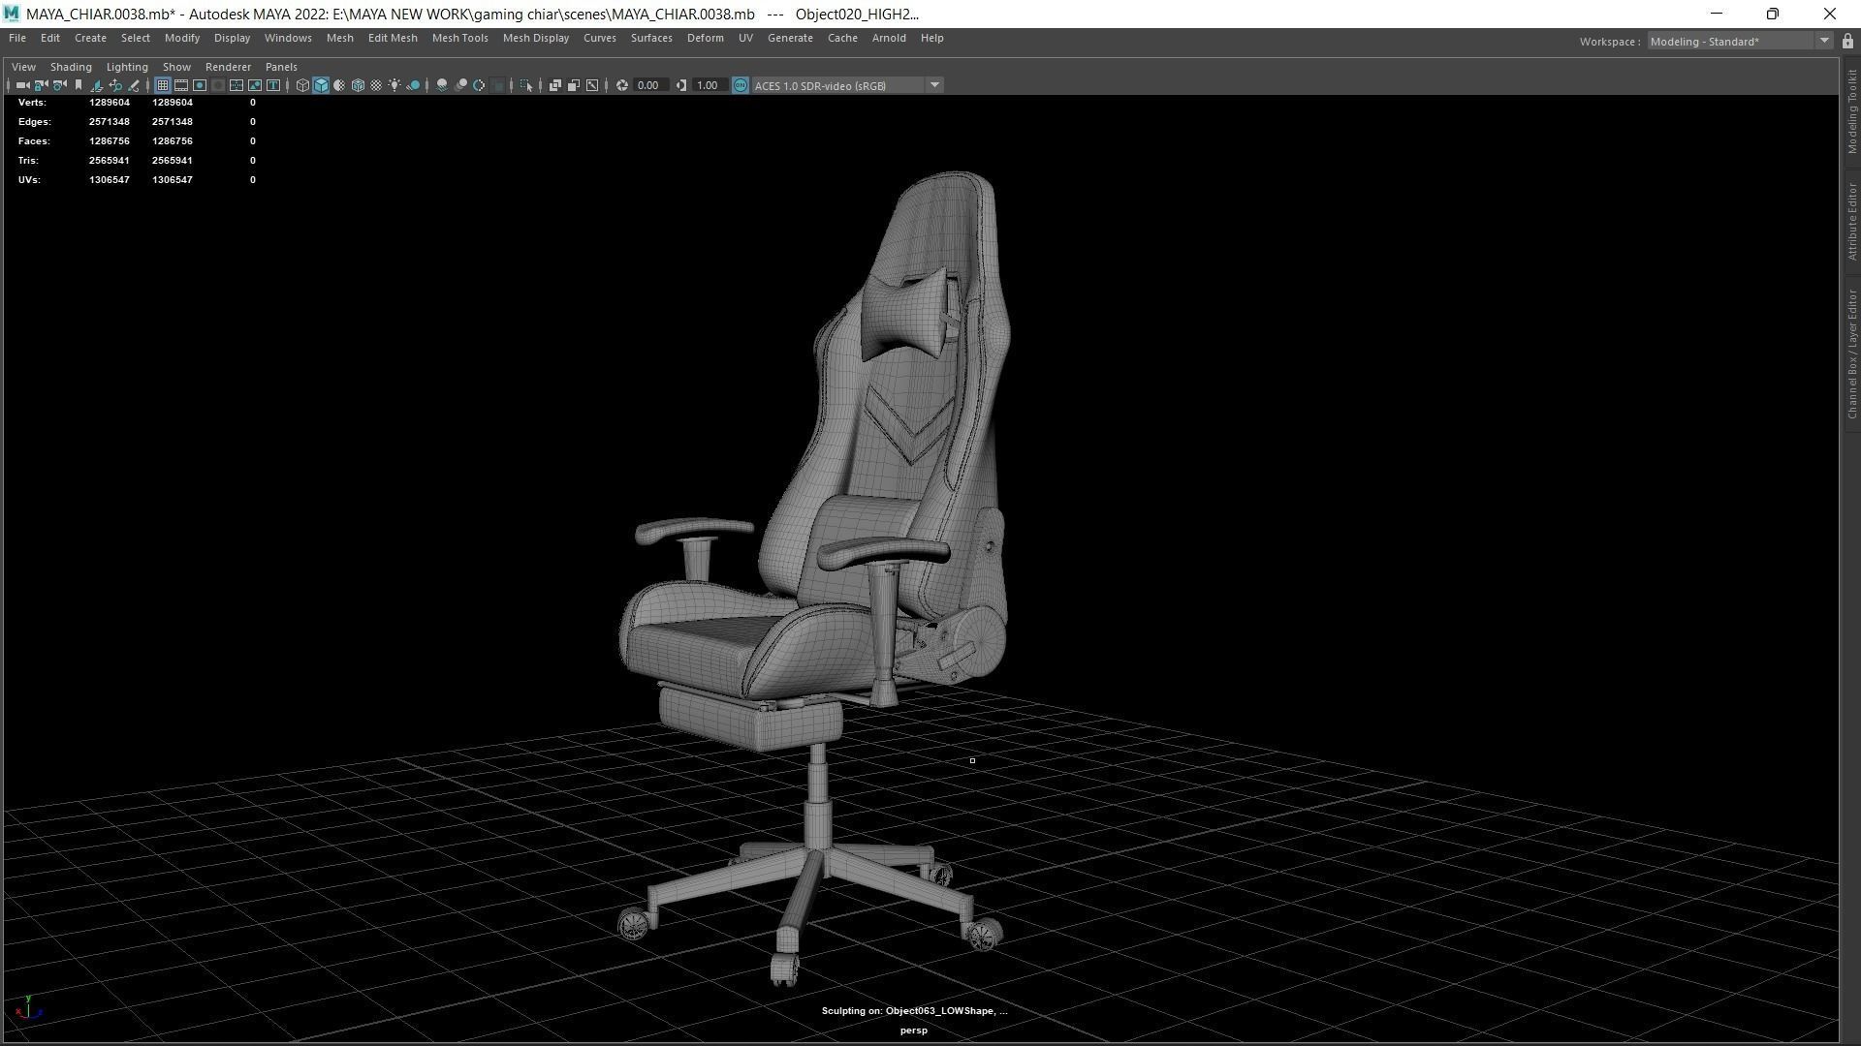
Task: Toggle the Resolution Gate icon
Action: [200, 85]
